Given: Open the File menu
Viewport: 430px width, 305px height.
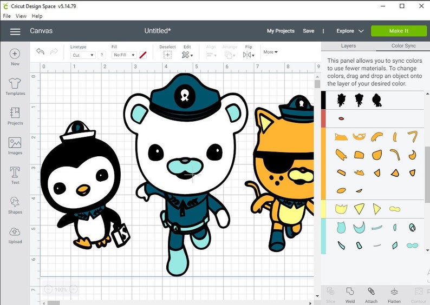Looking at the screenshot, I should 7,16.
